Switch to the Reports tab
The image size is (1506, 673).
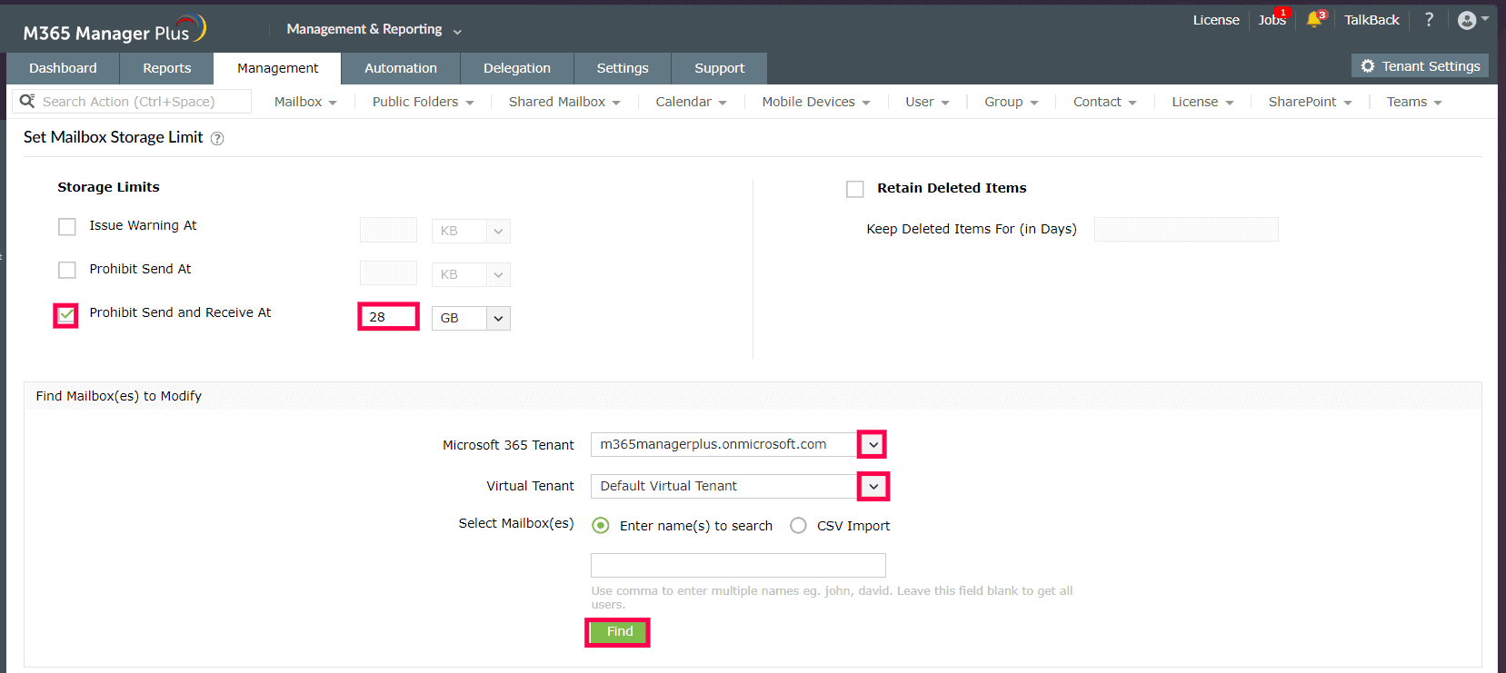[x=167, y=68]
